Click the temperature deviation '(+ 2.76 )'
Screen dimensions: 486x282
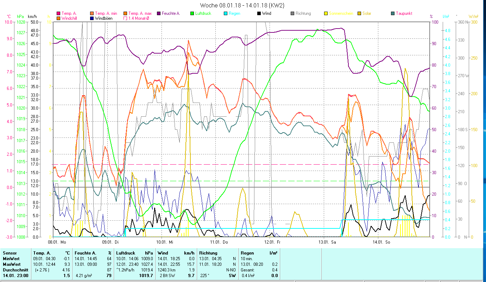pyautogui.click(x=42, y=270)
